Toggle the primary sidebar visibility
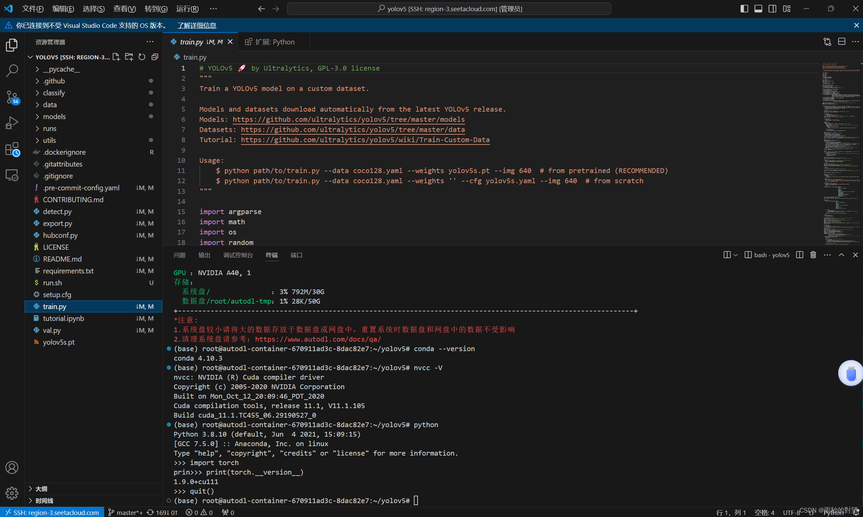 point(744,8)
